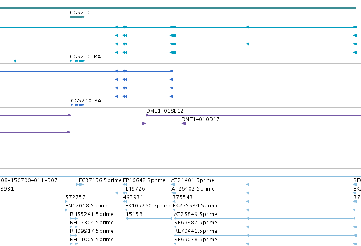
Task: Select EST RH09917.5prime label
Action: (x=92, y=231)
